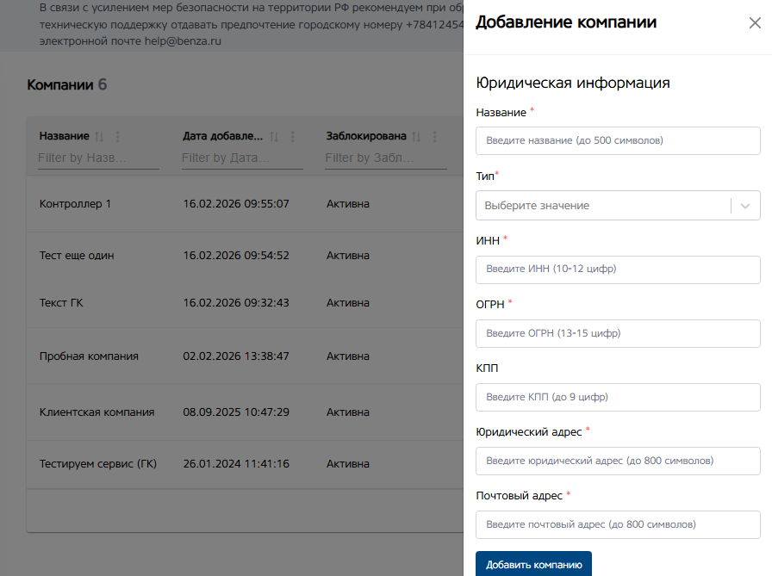Select the Клиентская компания row

click(x=96, y=412)
